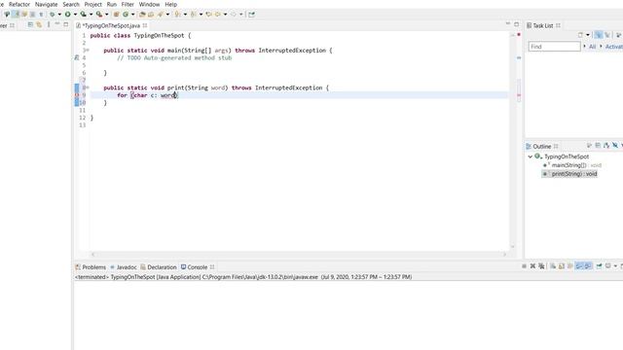Collapse TypingOnTheSpot node in Outline
Viewport: 623px width, 350px height.
coord(530,157)
